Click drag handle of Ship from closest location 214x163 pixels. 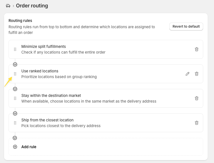15,123
